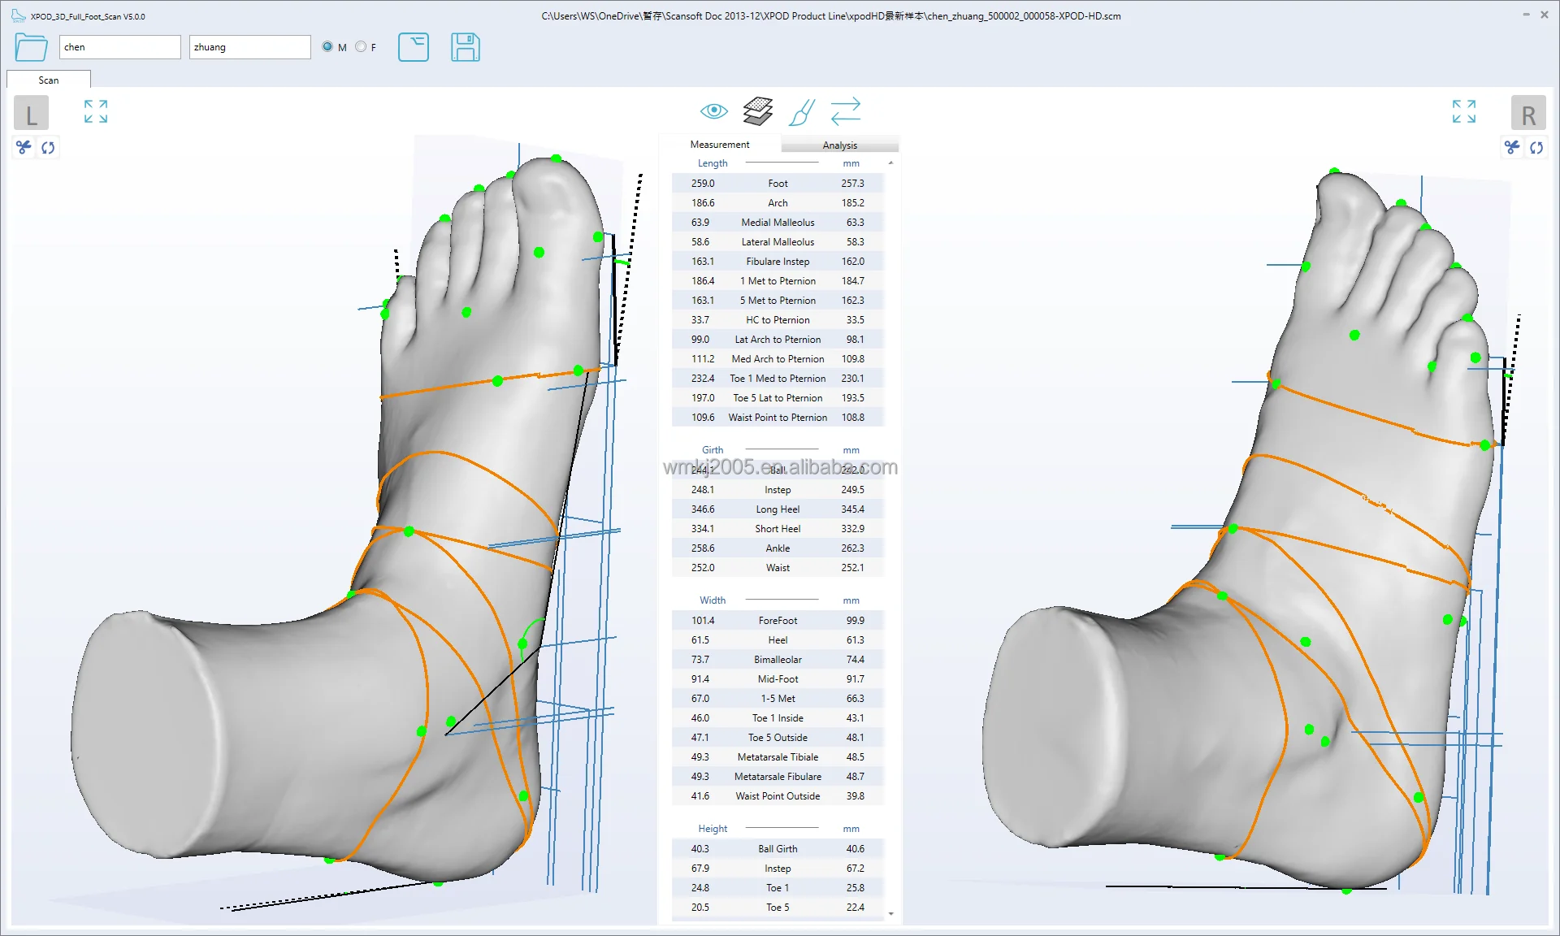
Task: Click the Height section header
Action: point(713,829)
